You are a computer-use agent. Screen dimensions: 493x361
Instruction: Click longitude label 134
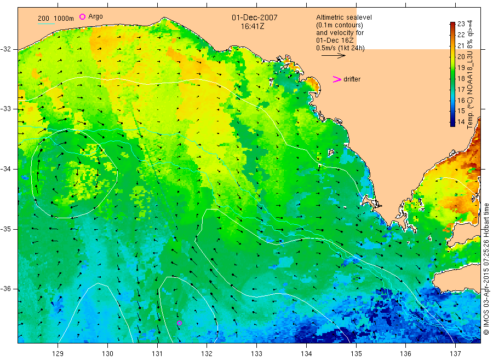[306, 354]
